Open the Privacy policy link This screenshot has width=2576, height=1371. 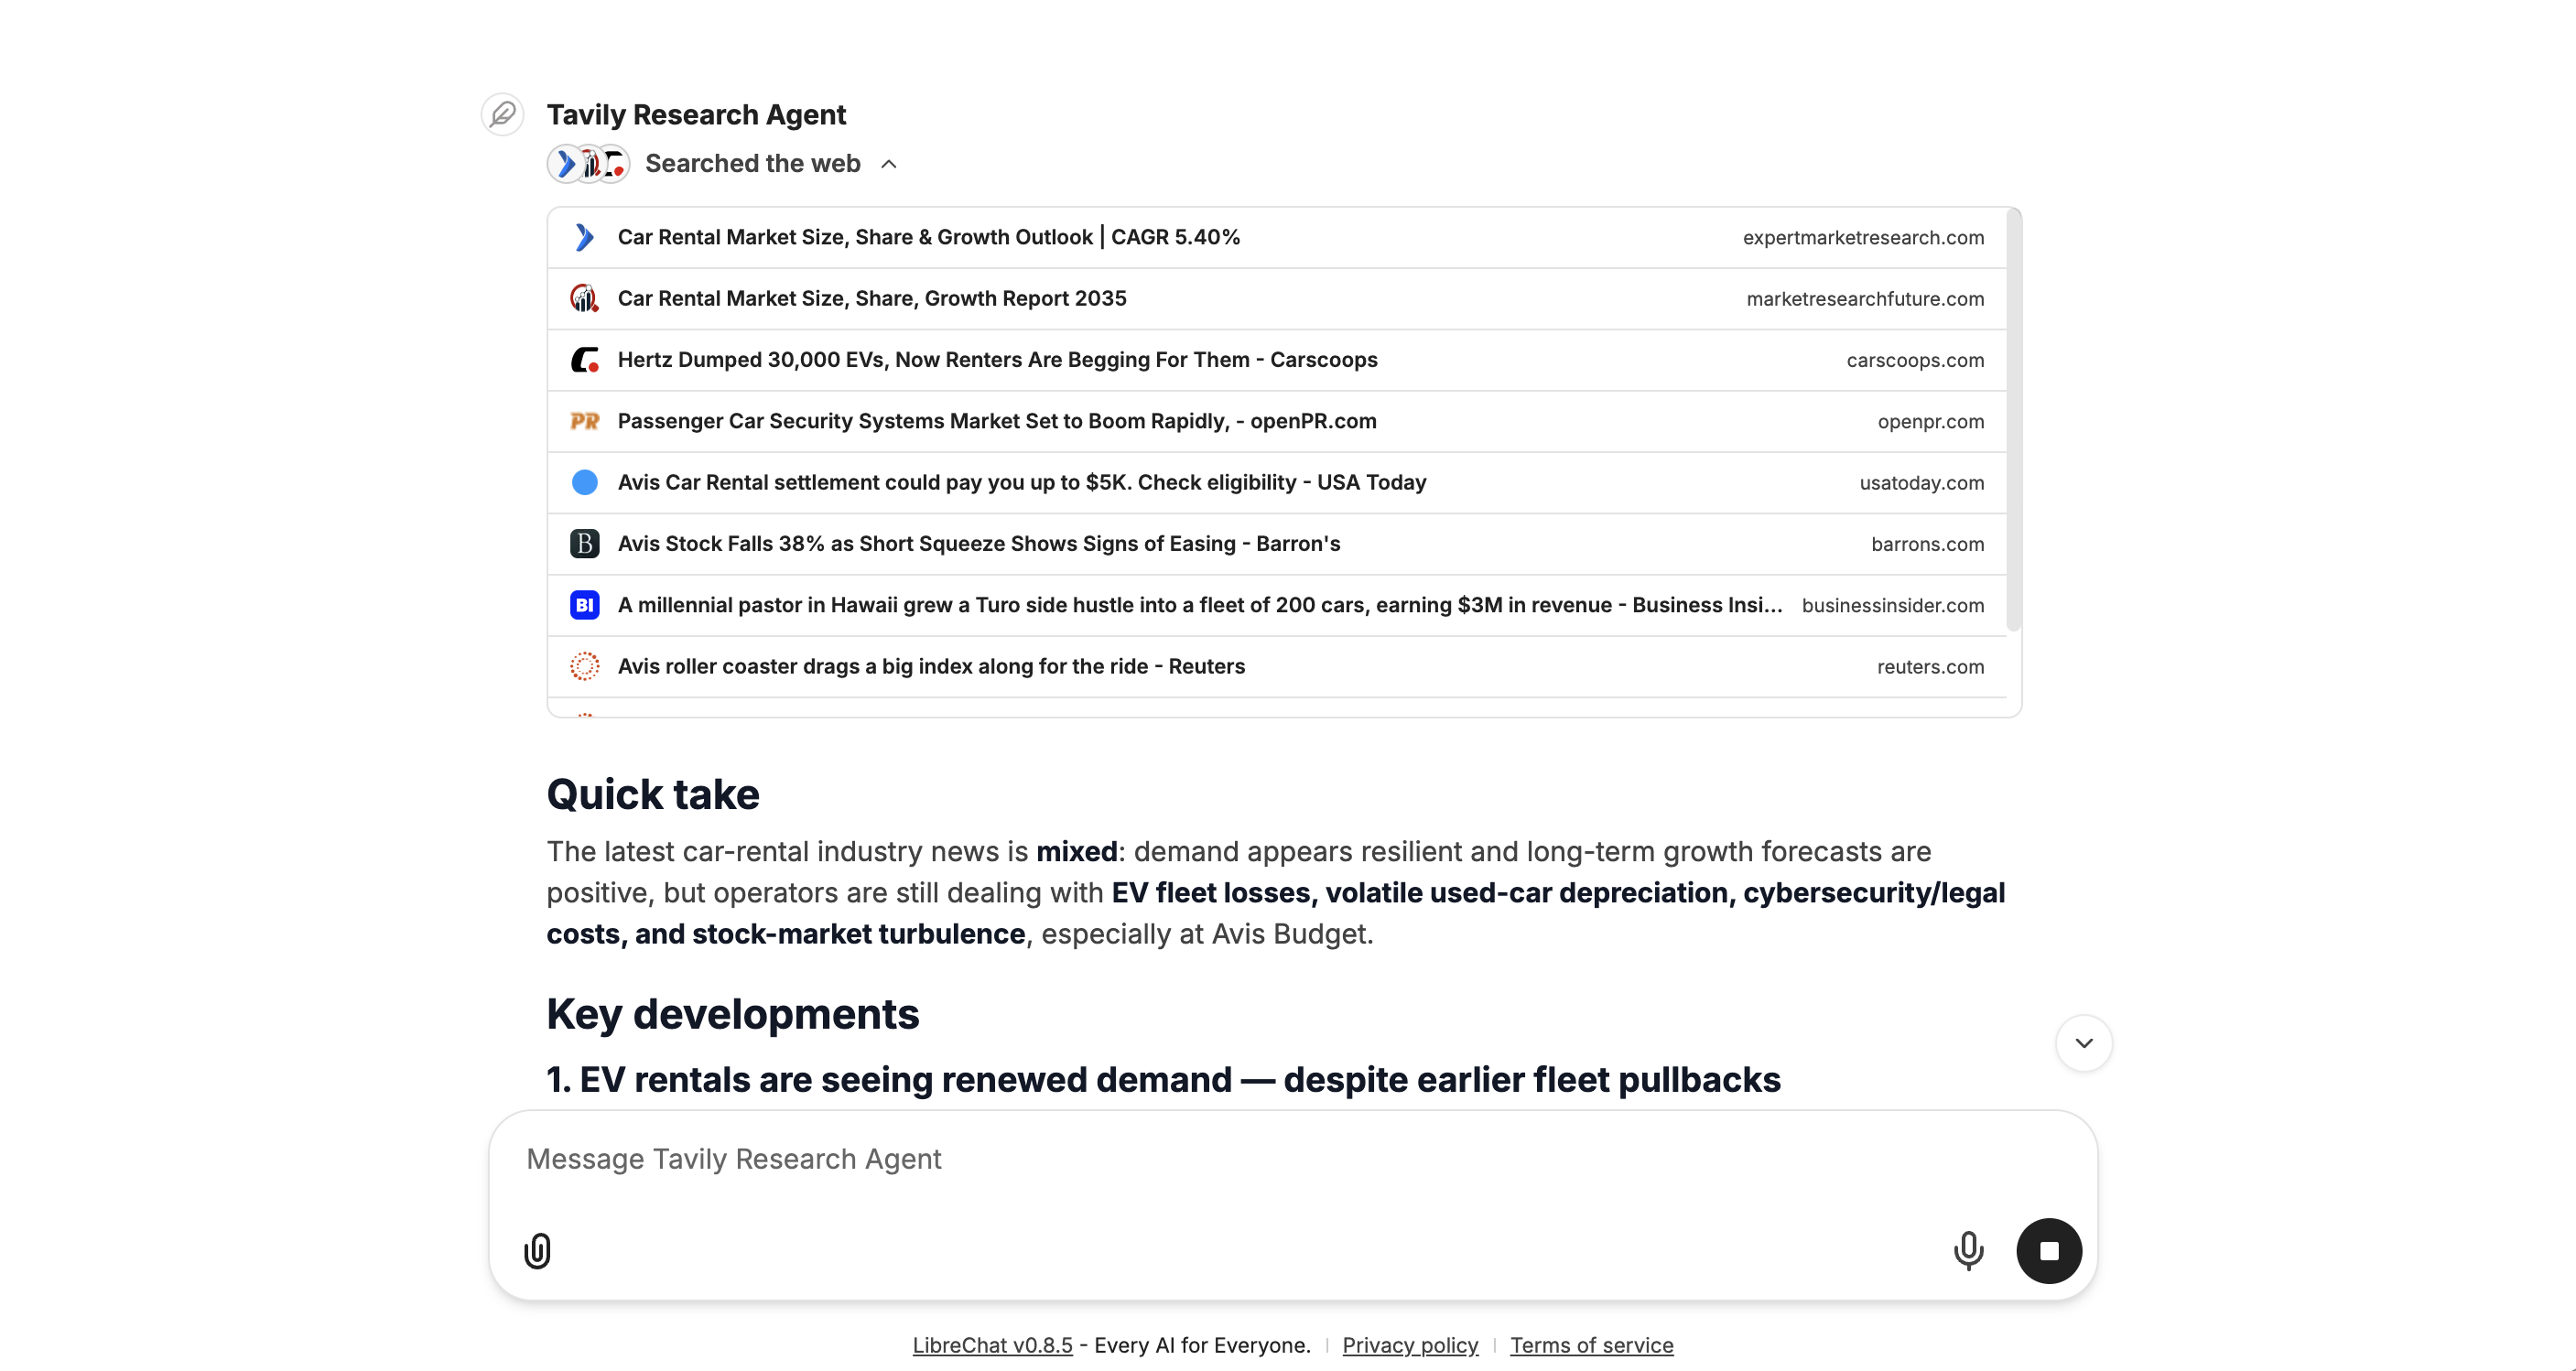pyautogui.click(x=1410, y=1346)
